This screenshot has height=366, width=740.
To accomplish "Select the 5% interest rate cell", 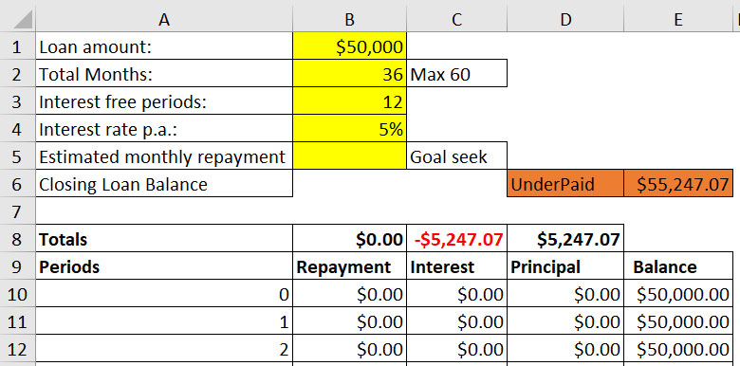I will click(x=349, y=128).
